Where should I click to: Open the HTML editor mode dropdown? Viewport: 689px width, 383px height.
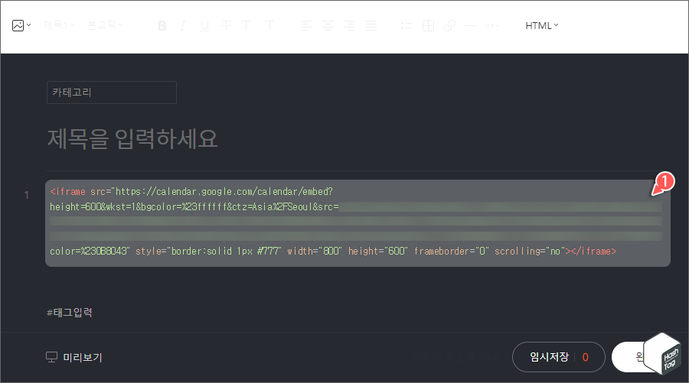tap(542, 25)
